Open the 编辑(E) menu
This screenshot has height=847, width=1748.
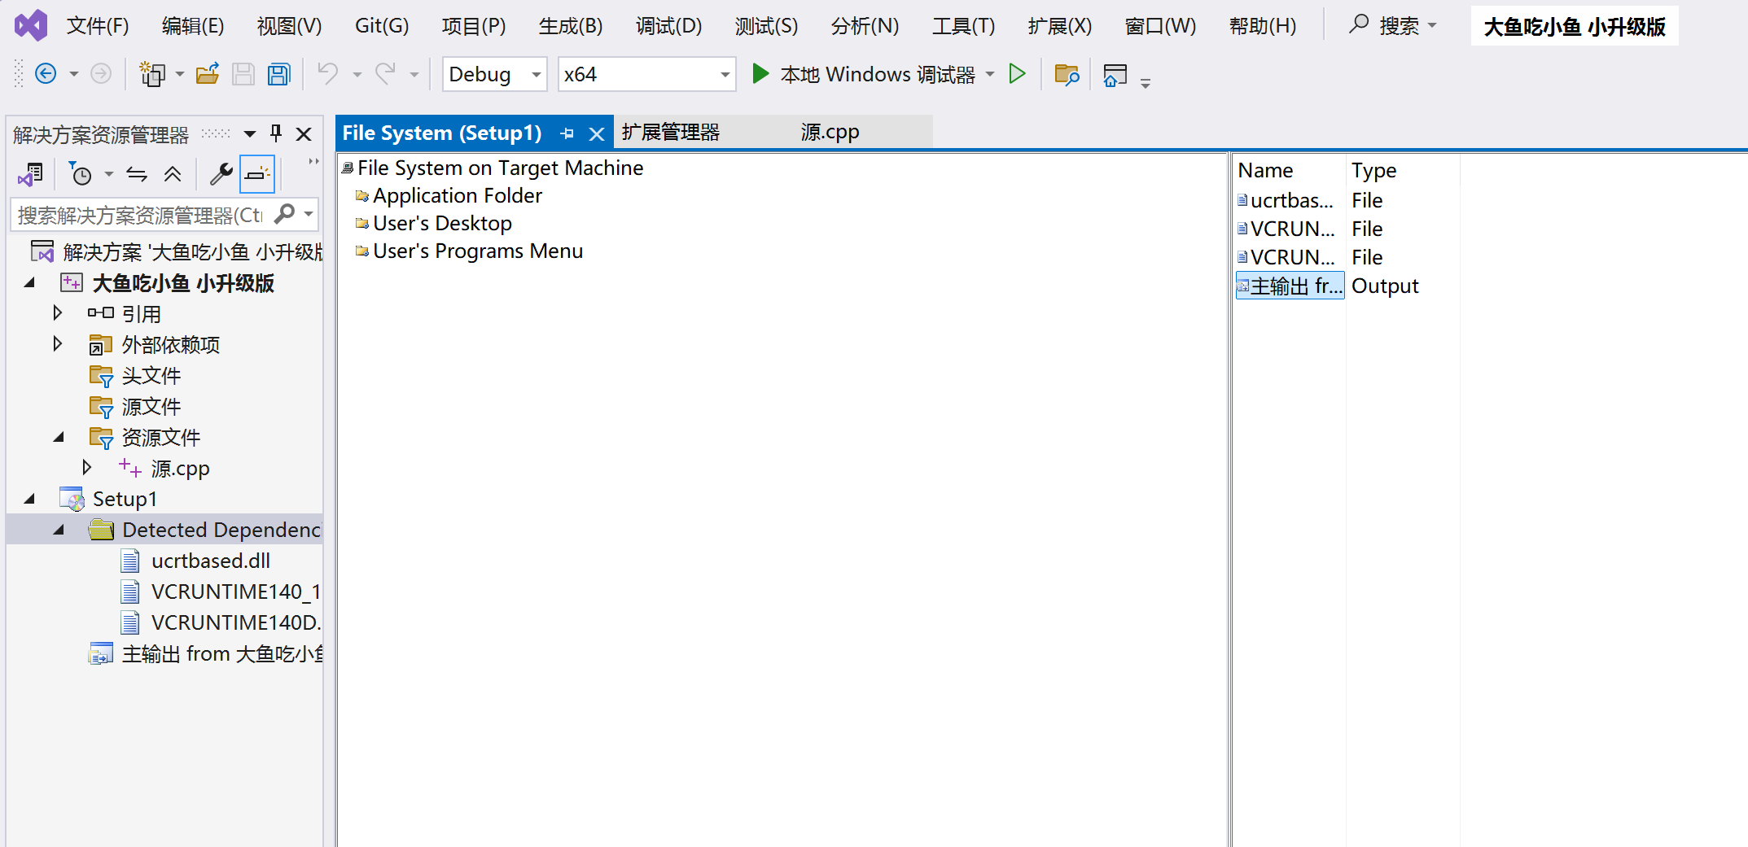pyautogui.click(x=193, y=26)
